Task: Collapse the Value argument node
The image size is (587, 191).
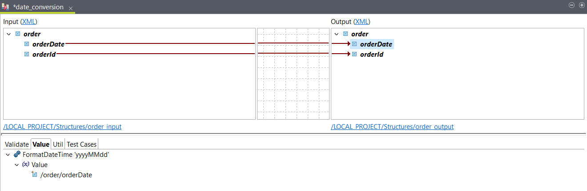Action: tap(16, 164)
